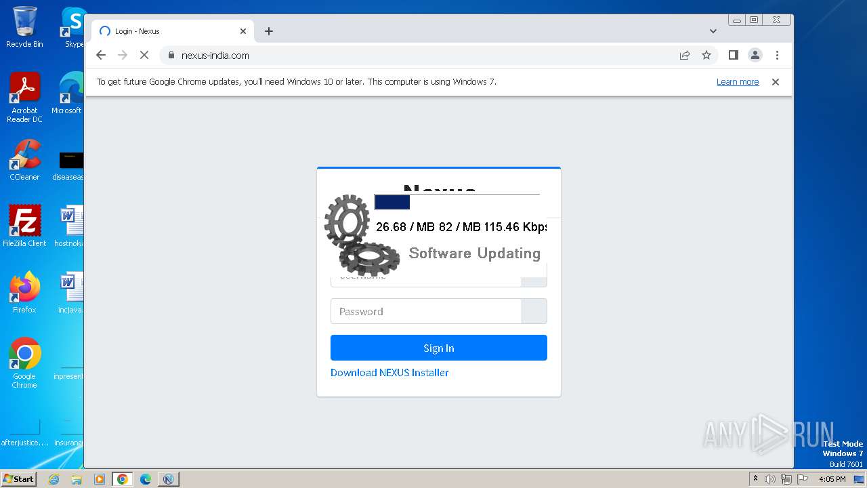Image resolution: width=867 pixels, height=488 pixels.
Task: Click the 4:05 PM taskbar clock
Action: pyautogui.click(x=832, y=479)
